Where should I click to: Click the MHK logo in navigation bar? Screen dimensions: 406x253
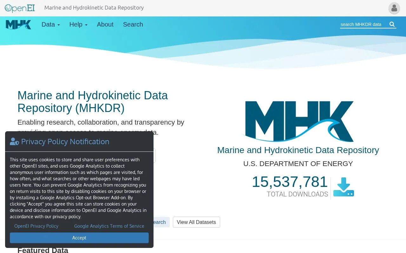(18, 25)
